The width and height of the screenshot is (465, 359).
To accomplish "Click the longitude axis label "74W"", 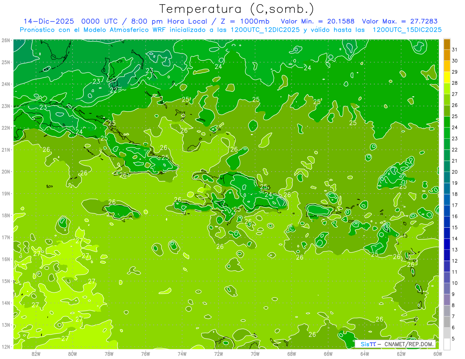I will click(x=182, y=354).
